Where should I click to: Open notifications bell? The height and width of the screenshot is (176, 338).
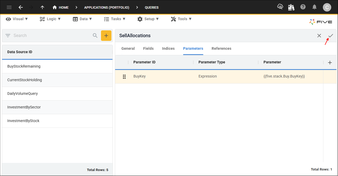coord(315,7)
